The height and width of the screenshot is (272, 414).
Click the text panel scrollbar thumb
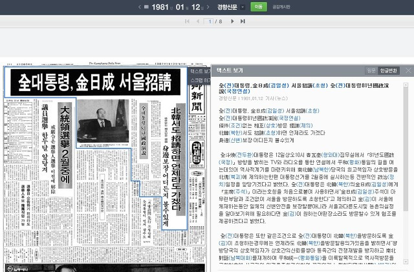pyautogui.click(x=406, y=149)
